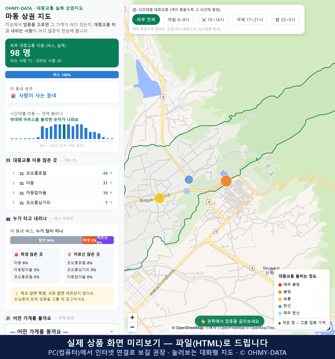Image resolution: width=335 pixels, height=359 pixels.
Task: Open the OpenStreetMap attribution link
Action: (x=187, y=328)
